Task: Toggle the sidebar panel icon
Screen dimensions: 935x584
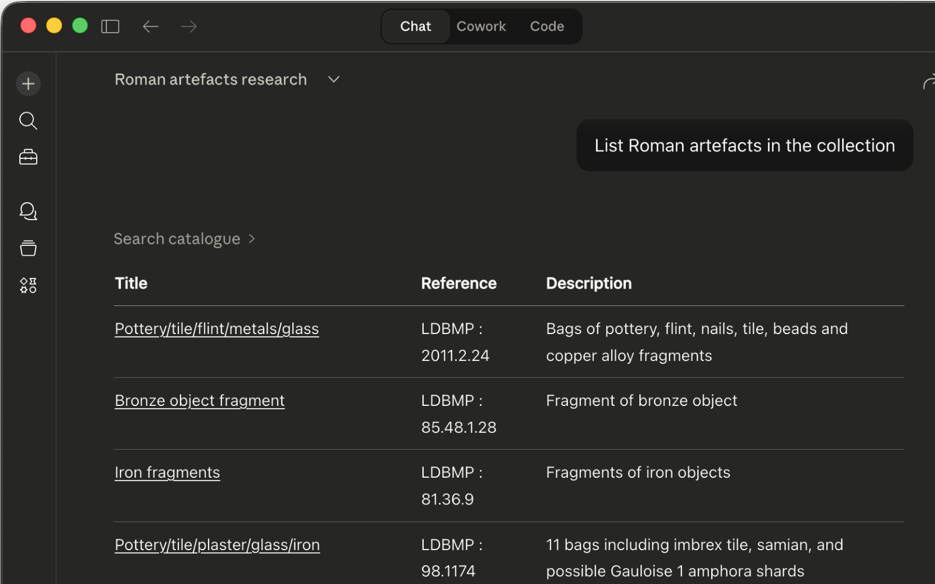Action: (x=110, y=26)
